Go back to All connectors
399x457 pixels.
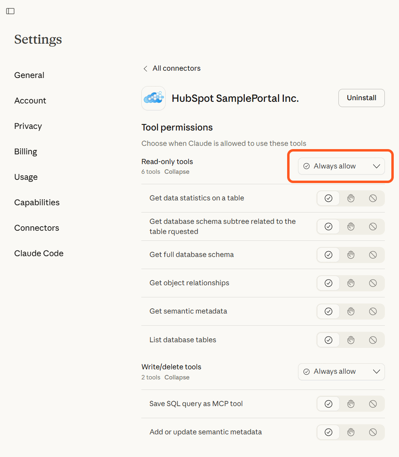pyautogui.click(x=172, y=68)
